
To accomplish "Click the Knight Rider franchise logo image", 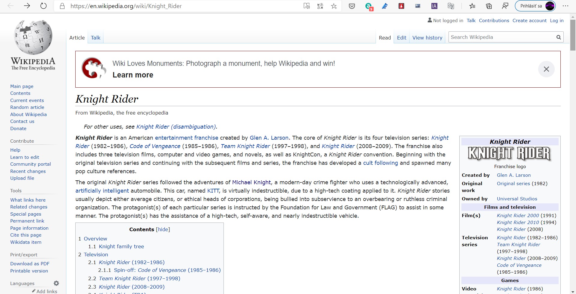I will pos(509,154).
